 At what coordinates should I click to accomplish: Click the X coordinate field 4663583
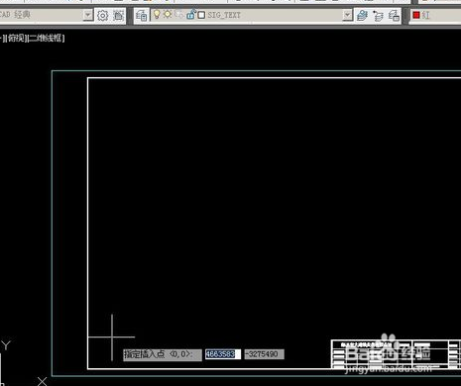[222, 354]
